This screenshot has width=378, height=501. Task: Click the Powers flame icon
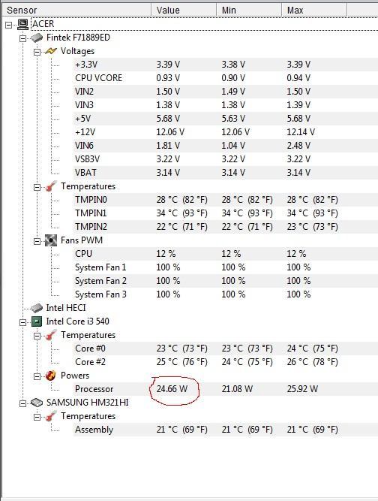(x=51, y=376)
